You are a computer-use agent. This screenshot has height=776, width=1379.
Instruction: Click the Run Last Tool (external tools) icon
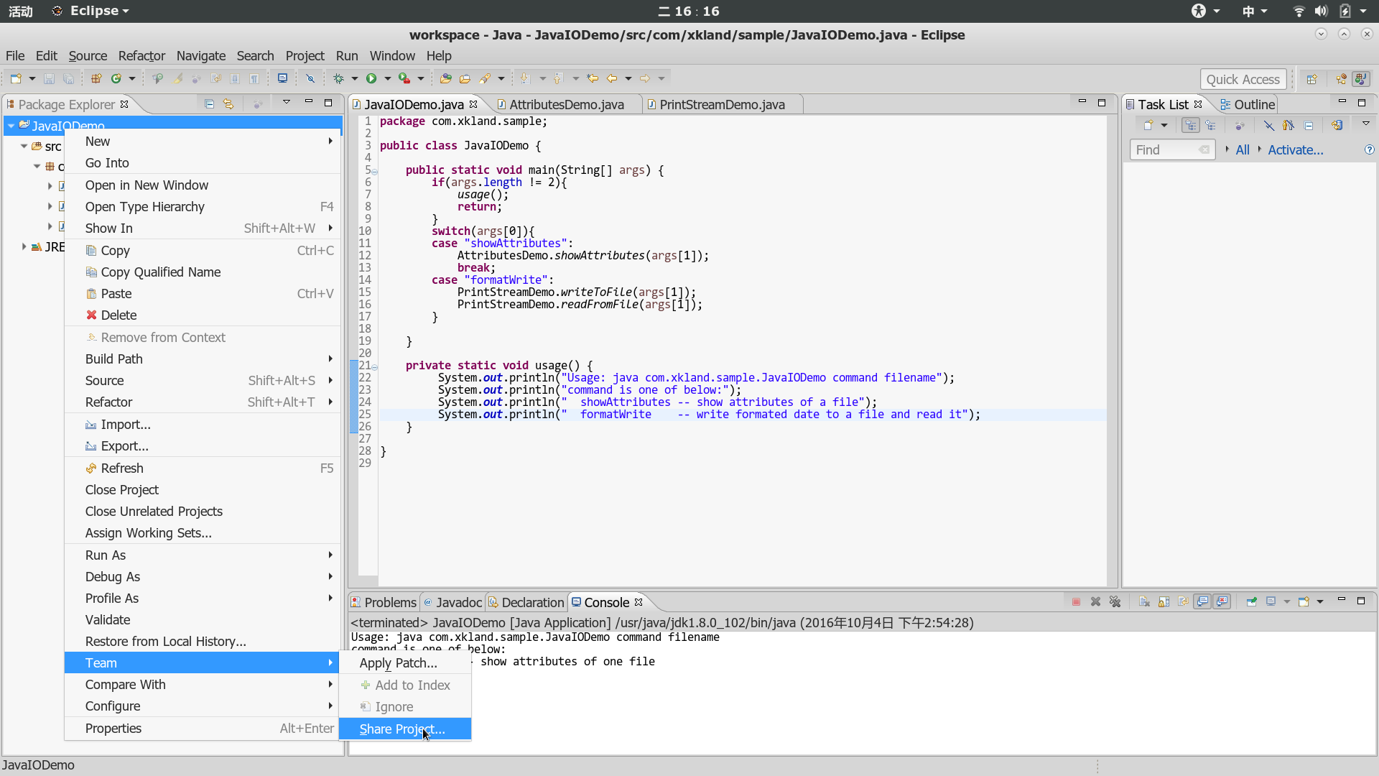tap(404, 78)
